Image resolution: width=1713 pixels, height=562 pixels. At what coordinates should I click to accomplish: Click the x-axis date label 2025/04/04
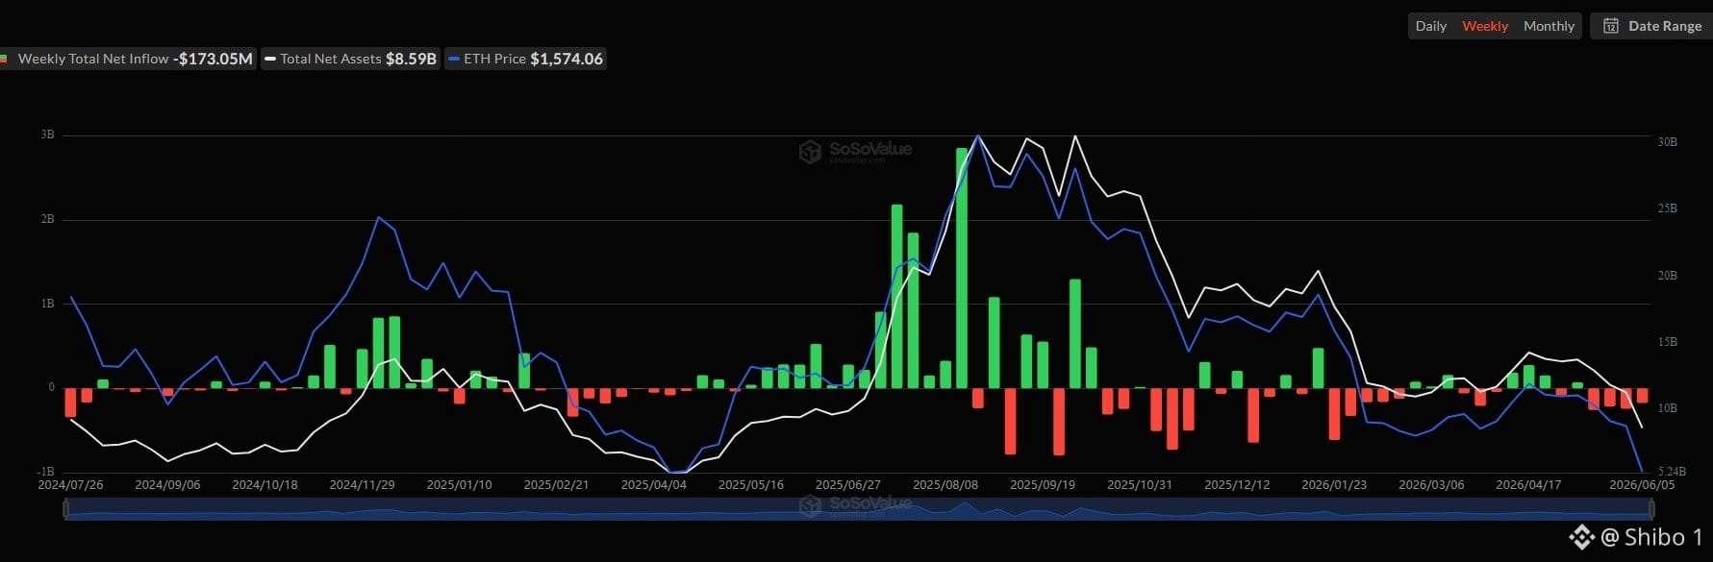click(653, 485)
